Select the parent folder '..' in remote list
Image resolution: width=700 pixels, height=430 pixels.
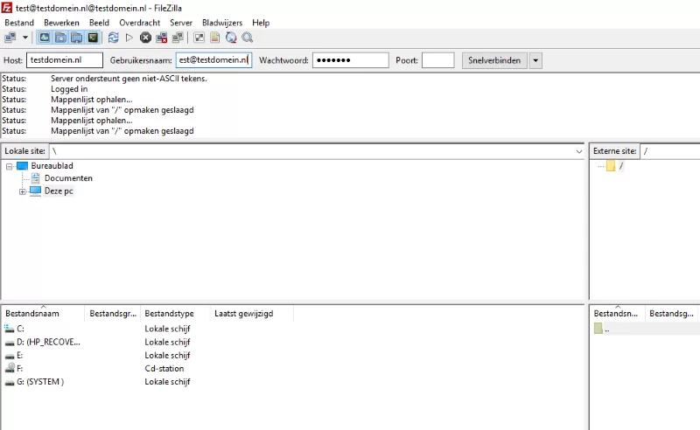click(x=607, y=329)
